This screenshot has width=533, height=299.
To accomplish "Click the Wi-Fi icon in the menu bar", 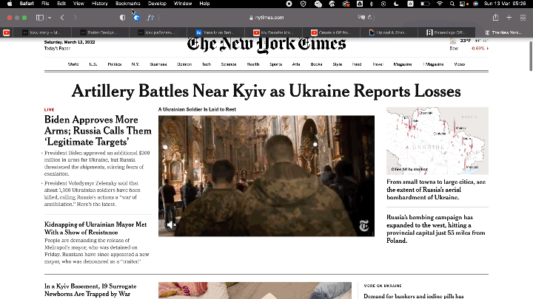I will [440, 4].
